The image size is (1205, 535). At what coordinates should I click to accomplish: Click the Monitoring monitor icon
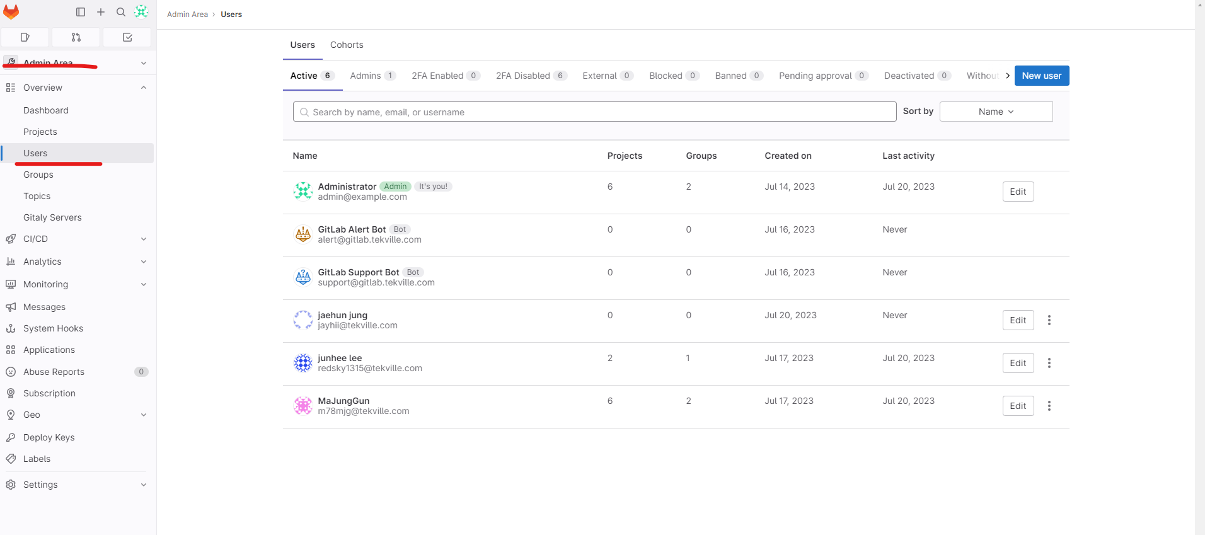tap(11, 284)
